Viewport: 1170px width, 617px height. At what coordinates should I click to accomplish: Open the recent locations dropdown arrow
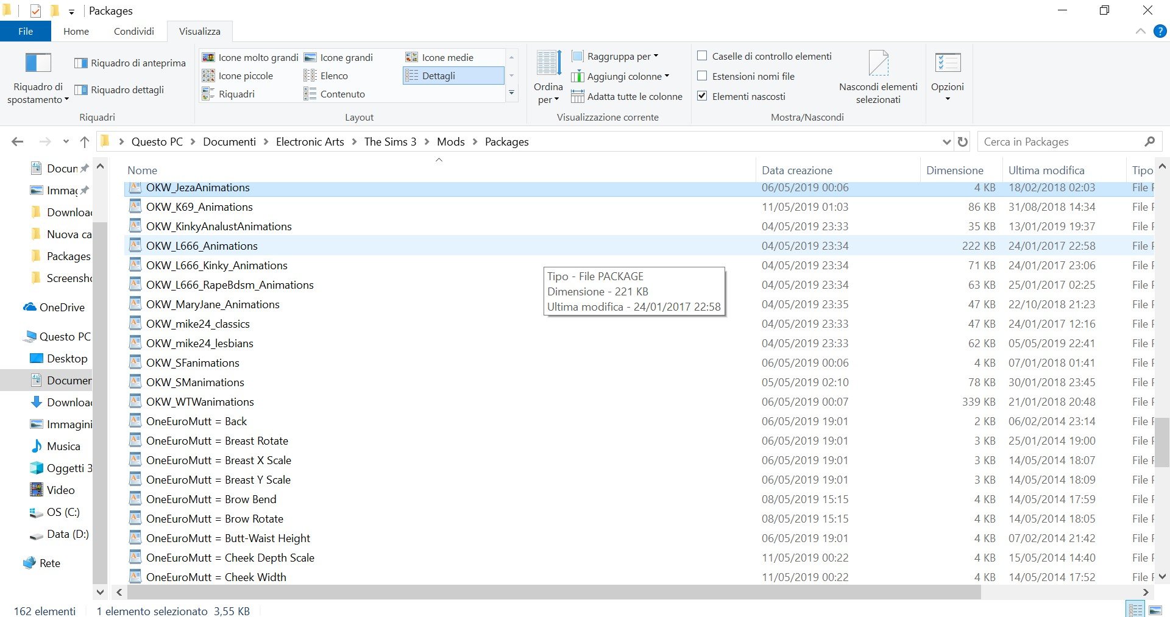click(x=66, y=142)
